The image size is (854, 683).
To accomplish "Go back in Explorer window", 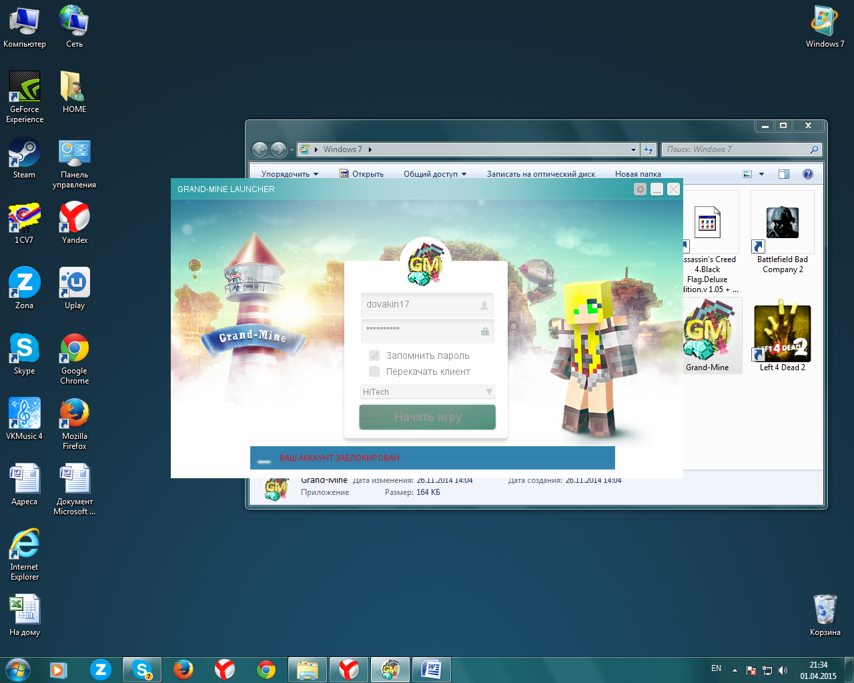I will click(x=260, y=149).
